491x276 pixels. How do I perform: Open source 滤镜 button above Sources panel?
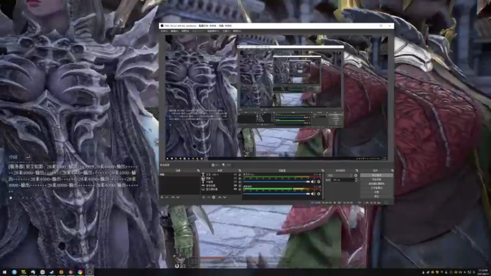[x=226, y=165]
